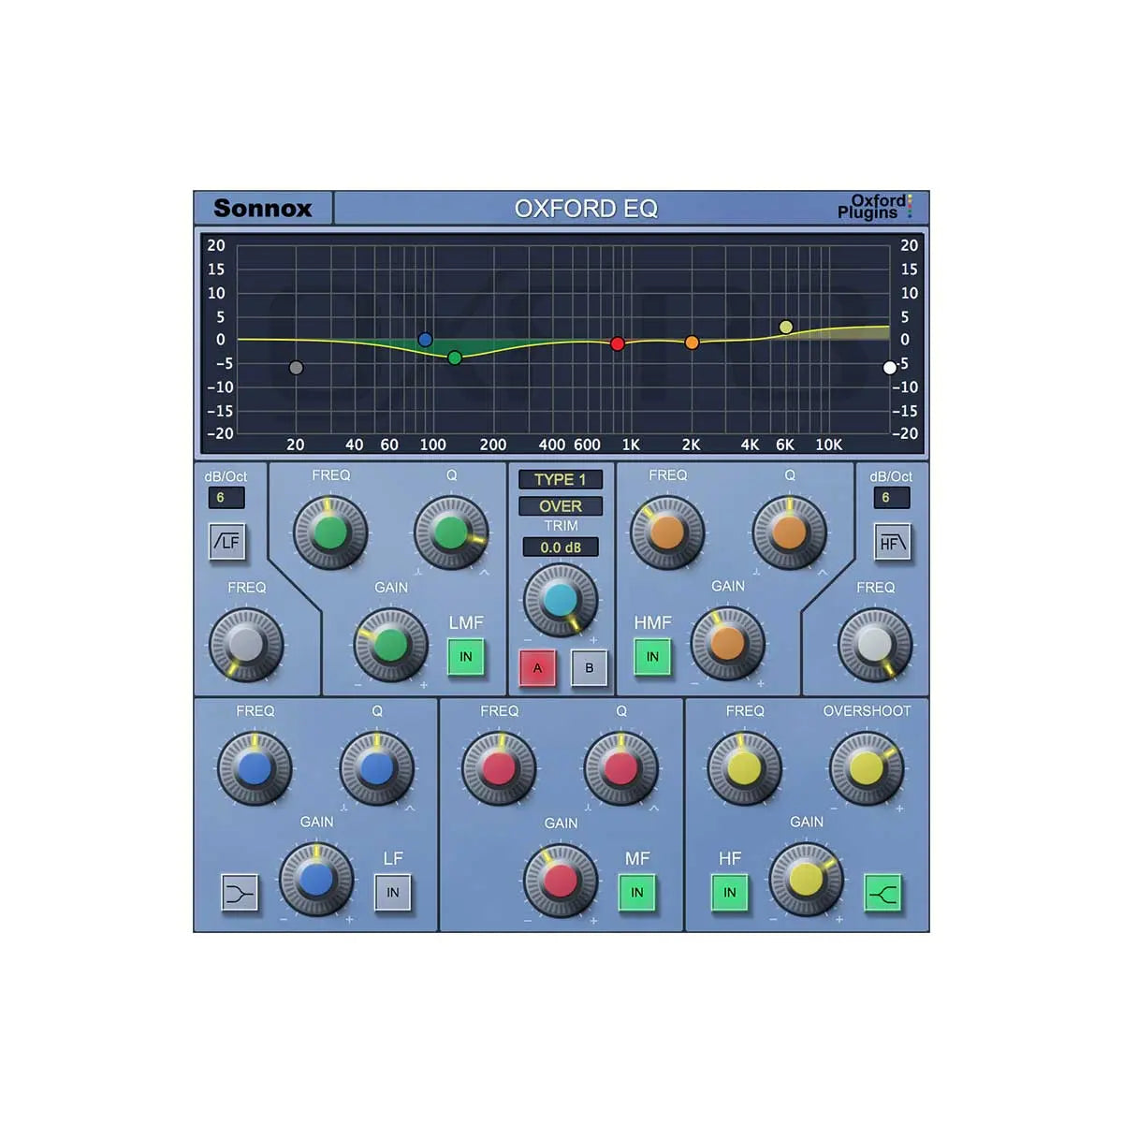Viewport: 1123px width, 1123px height.
Task: Switch to preset A
Action: pos(536,668)
